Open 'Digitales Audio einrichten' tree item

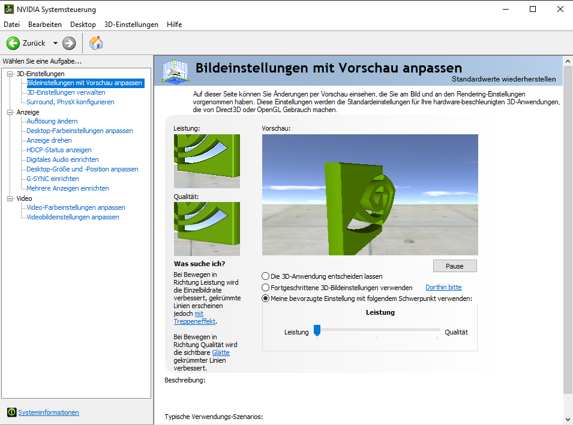pyautogui.click(x=62, y=159)
